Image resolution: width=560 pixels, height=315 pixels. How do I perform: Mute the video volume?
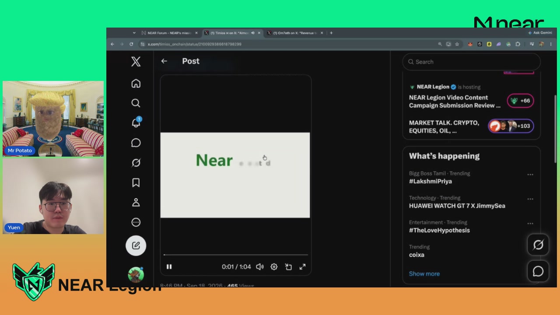(260, 267)
